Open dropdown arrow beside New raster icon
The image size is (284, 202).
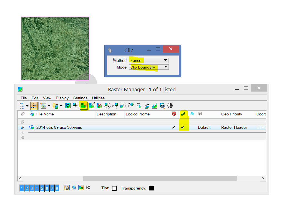(x=49, y=106)
